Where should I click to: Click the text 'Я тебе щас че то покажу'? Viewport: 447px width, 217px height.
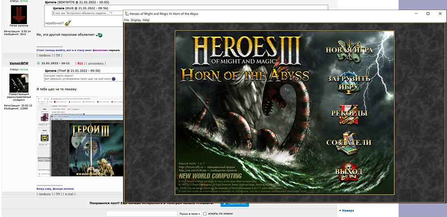pyautogui.click(x=57, y=89)
